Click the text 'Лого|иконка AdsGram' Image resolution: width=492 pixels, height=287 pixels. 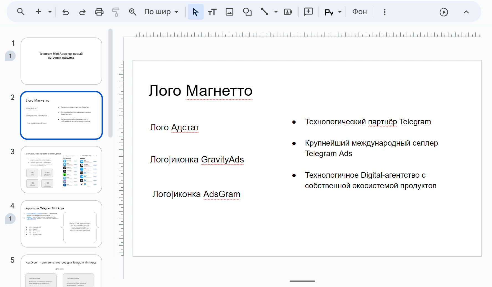(x=196, y=194)
